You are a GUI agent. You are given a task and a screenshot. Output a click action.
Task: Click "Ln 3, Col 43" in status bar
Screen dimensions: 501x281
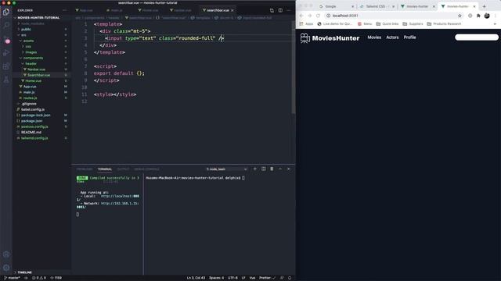pyautogui.click(x=196, y=278)
